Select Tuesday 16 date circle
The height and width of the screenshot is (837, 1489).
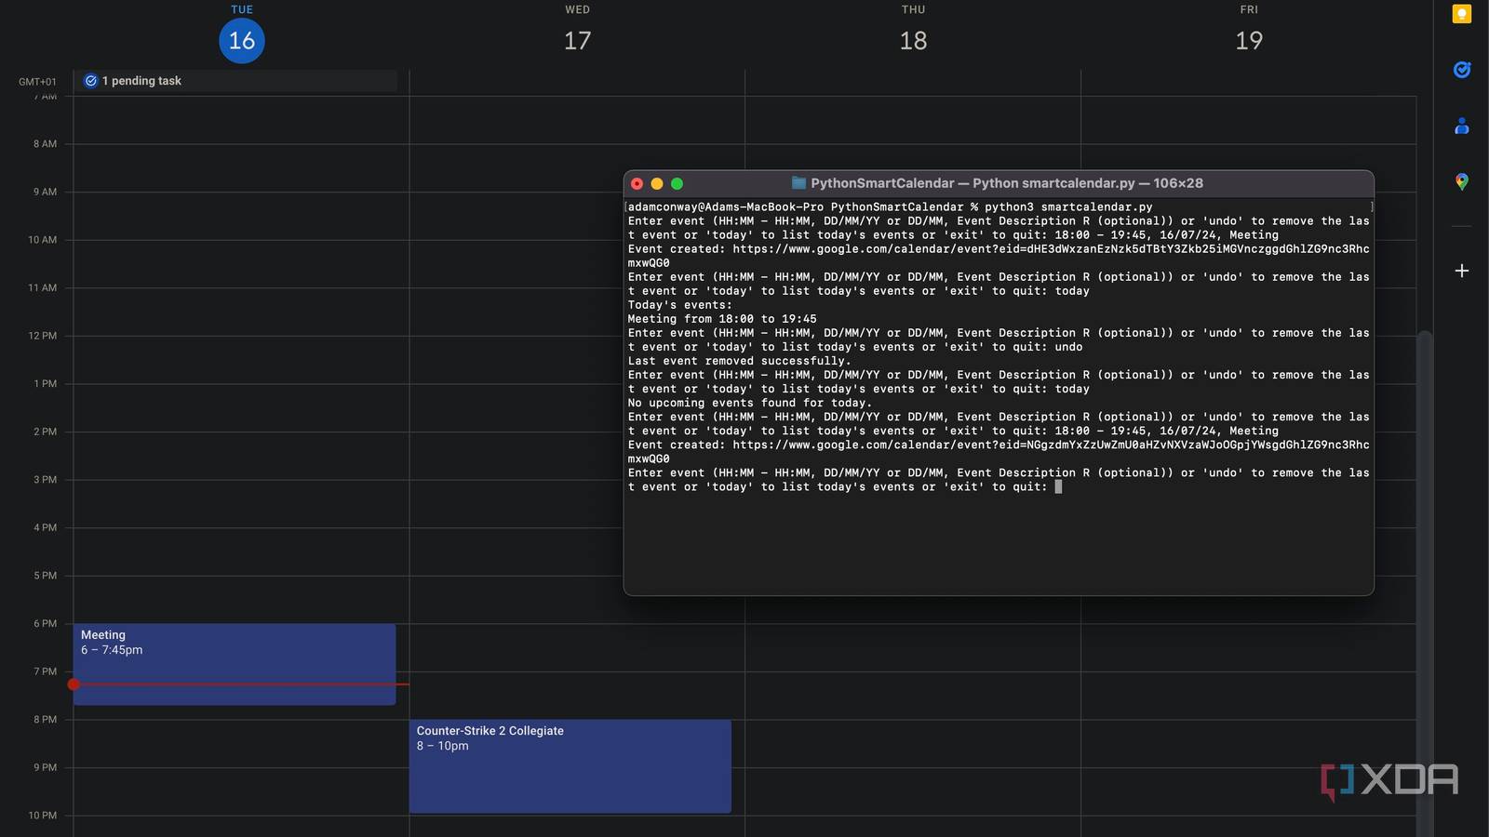click(241, 40)
